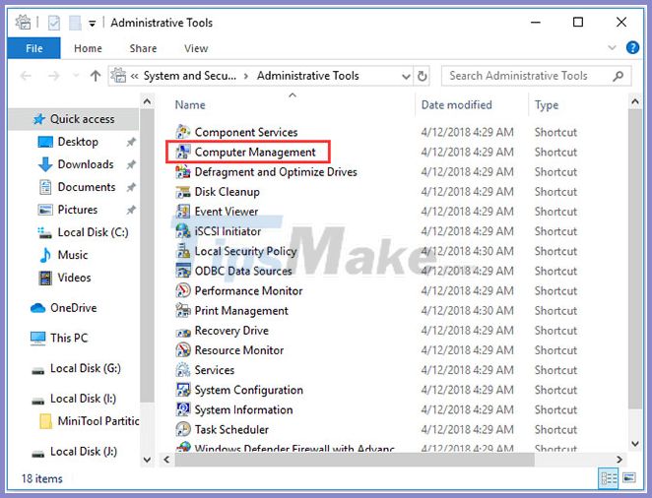The height and width of the screenshot is (498, 652).
Task: Click the Component Services icon
Action: point(183,132)
